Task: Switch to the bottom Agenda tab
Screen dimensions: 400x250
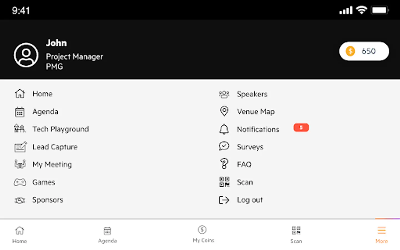Action: [x=107, y=234]
